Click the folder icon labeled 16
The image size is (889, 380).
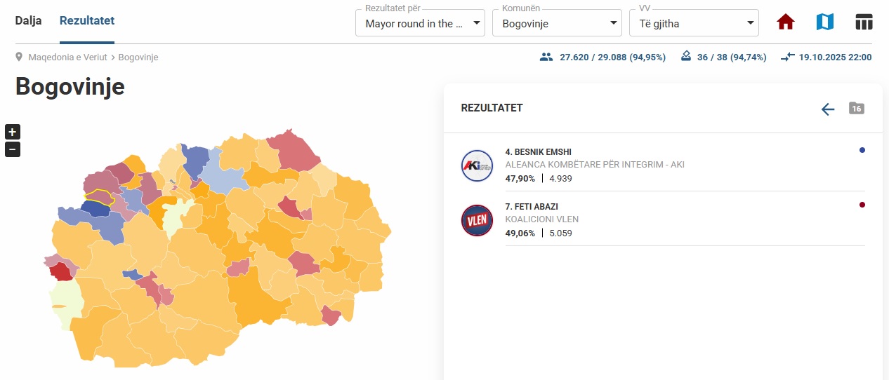coord(856,108)
